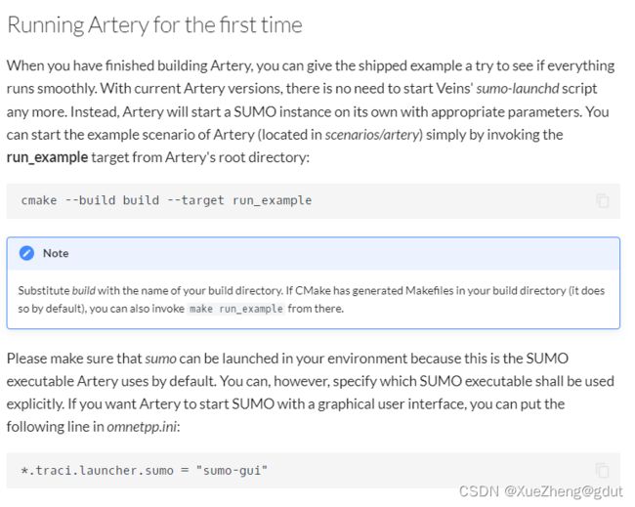Click the italic word 'build' in the note
This screenshot has height=507, width=635.
pos(84,291)
